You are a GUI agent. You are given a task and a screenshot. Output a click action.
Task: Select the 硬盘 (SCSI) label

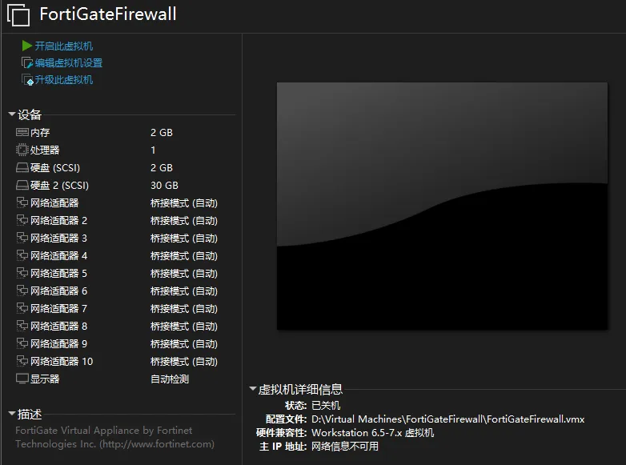(55, 167)
